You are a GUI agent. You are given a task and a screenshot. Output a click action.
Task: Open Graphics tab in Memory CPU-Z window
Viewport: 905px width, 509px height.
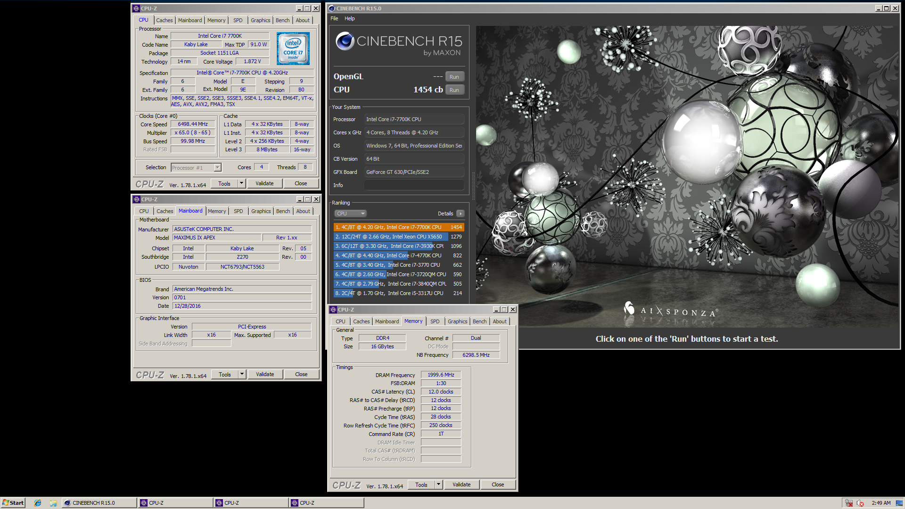pyautogui.click(x=458, y=321)
